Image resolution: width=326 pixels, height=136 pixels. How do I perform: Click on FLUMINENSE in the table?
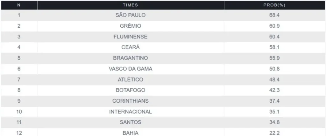click(x=130, y=37)
